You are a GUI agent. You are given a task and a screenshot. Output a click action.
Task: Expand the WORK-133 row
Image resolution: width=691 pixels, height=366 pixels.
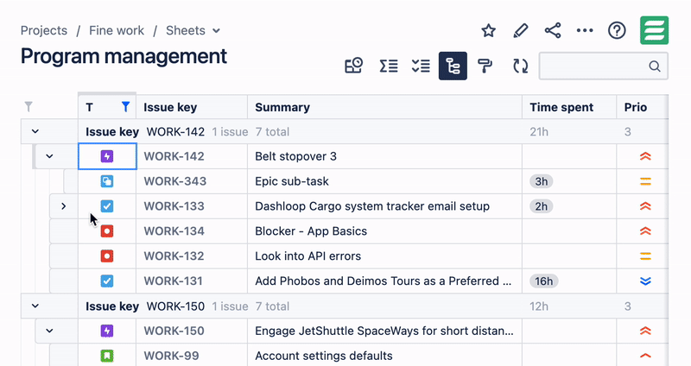tap(63, 206)
